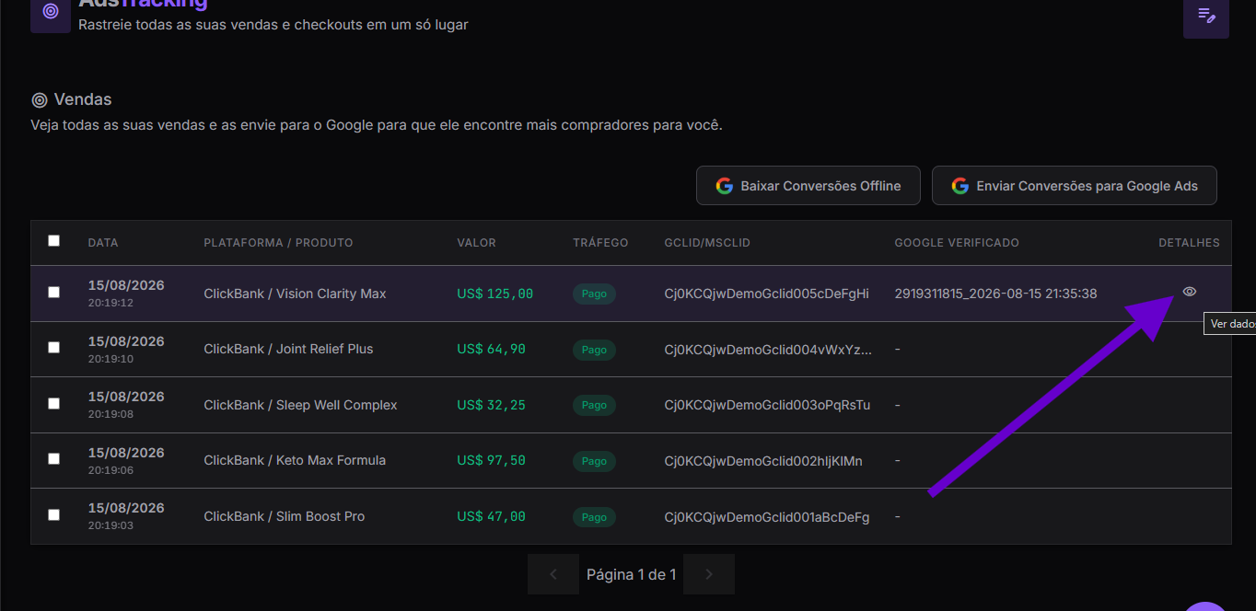Click the US$ 64,90 value
Viewport: 1256px width, 611px height.
(491, 349)
